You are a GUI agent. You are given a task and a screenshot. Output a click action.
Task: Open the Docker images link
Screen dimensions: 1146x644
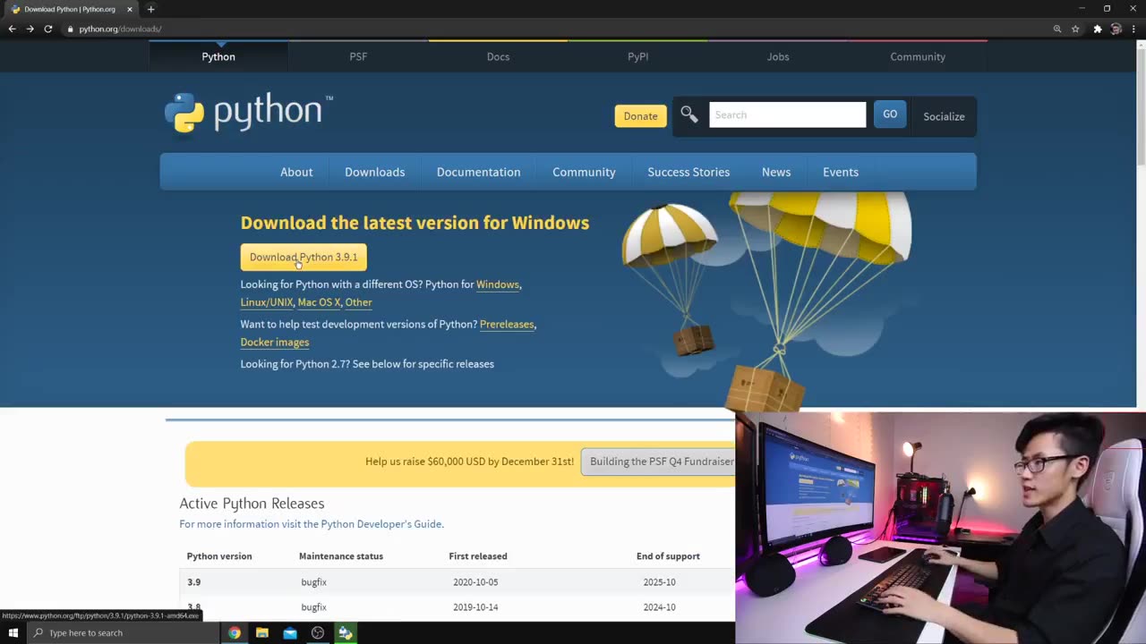(275, 342)
